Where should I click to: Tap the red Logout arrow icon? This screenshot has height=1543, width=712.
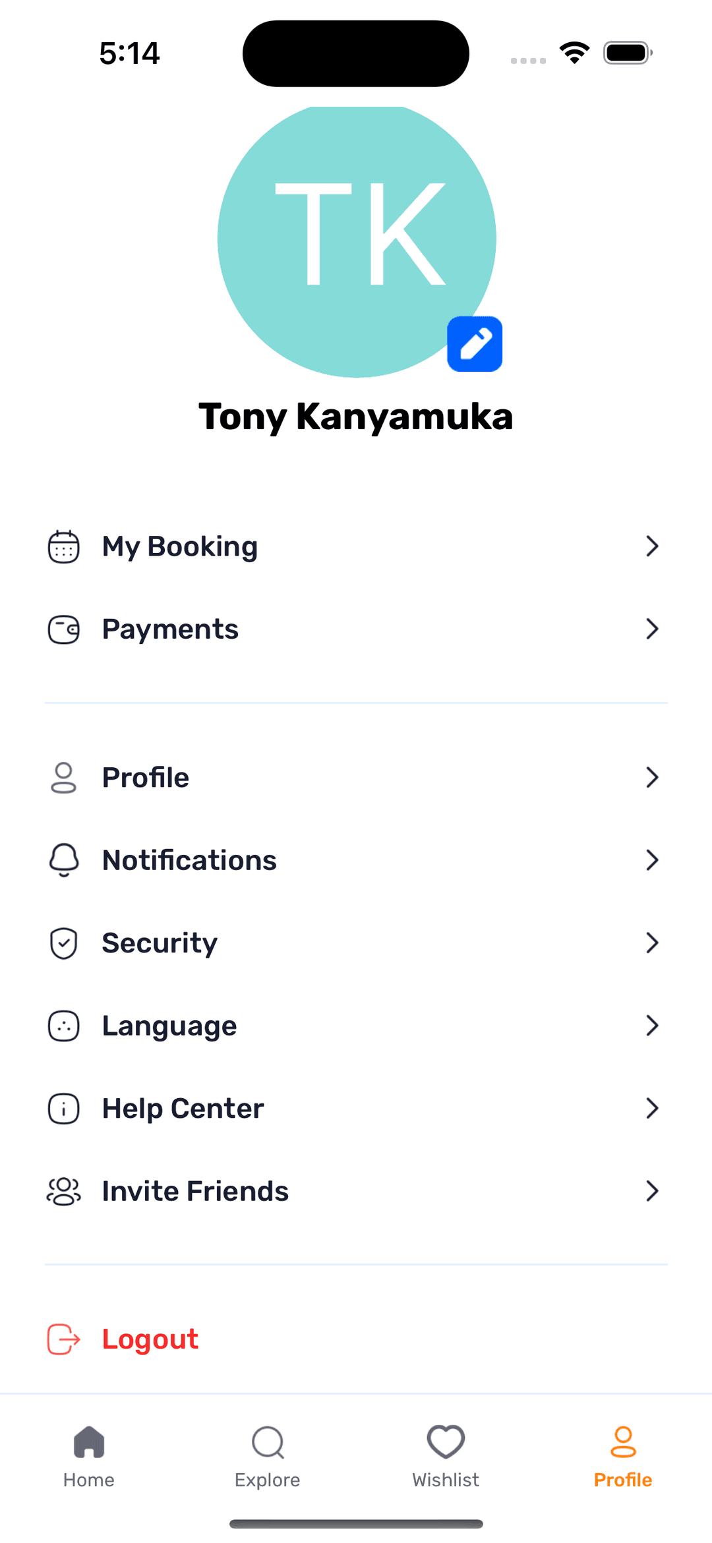click(x=64, y=1339)
